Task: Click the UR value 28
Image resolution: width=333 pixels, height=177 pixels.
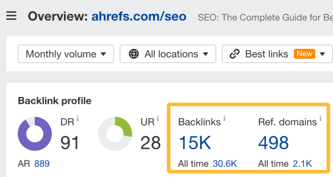Action: pyautogui.click(x=150, y=143)
